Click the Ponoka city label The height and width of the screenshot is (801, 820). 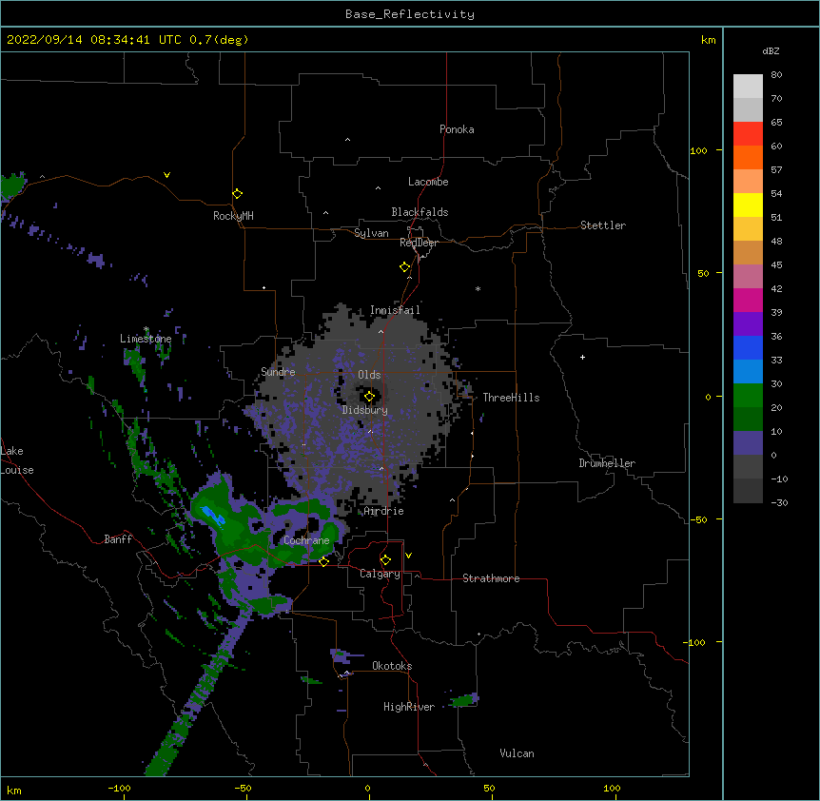coord(457,129)
